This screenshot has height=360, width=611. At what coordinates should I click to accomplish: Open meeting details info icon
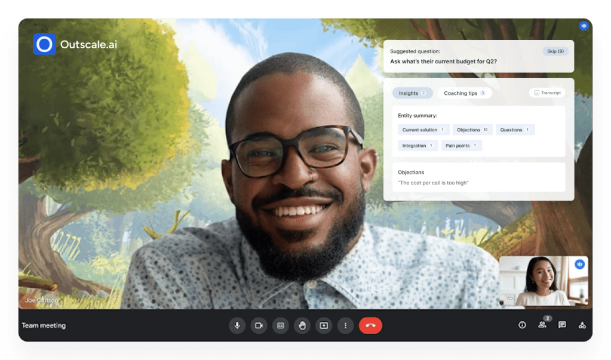(x=522, y=325)
